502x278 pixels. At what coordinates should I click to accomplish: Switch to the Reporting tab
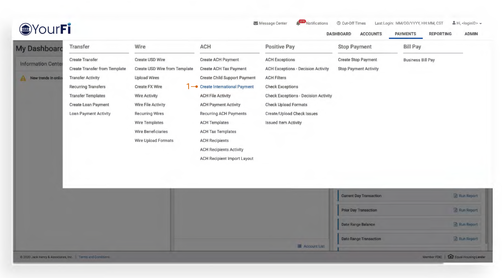[x=440, y=34]
